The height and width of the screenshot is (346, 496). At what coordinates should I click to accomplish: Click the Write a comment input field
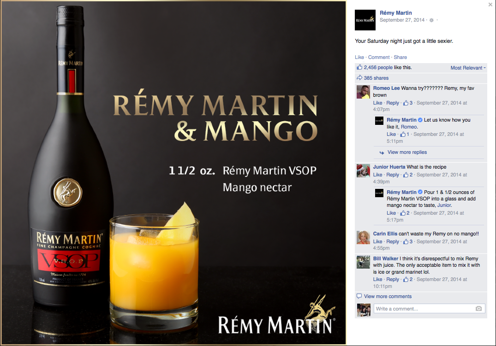point(429,309)
